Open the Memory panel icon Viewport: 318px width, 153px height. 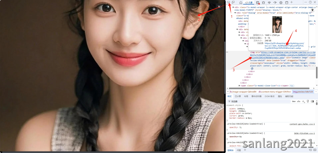click(x=281, y=2)
